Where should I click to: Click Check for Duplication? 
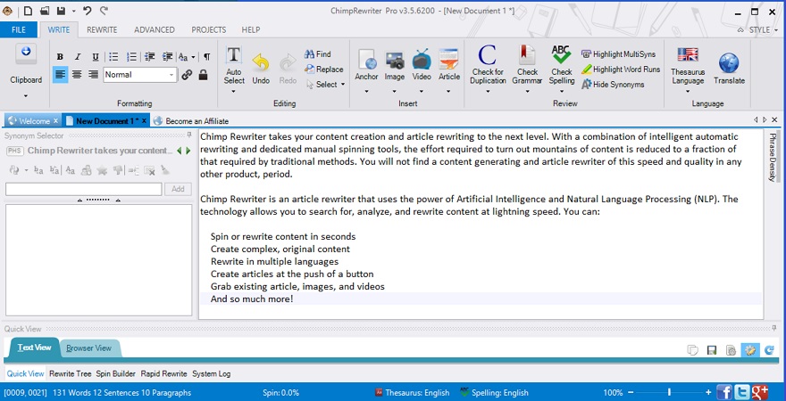tap(488, 70)
